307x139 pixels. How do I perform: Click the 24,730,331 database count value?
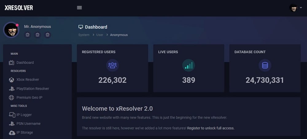coord(265,80)
